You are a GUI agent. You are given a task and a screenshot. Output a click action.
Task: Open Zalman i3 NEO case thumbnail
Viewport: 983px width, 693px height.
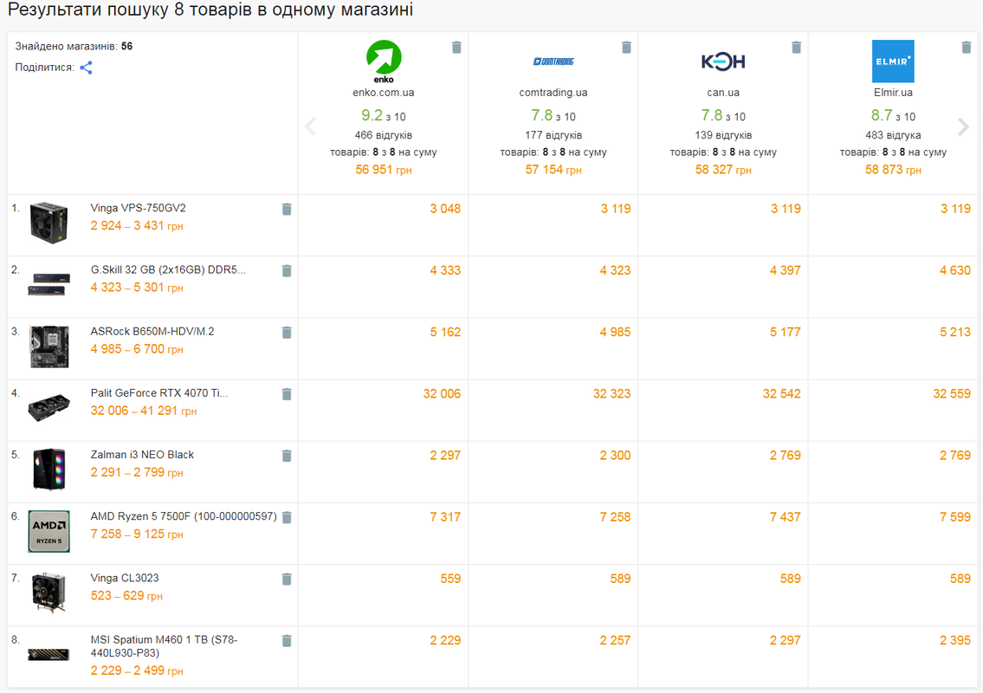click(x=49, y=470)
